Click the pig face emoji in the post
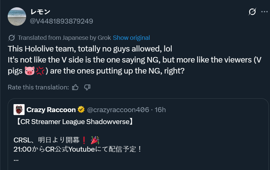Image resolution: width=270 pixels, height=170 pixels. (29, 71)
